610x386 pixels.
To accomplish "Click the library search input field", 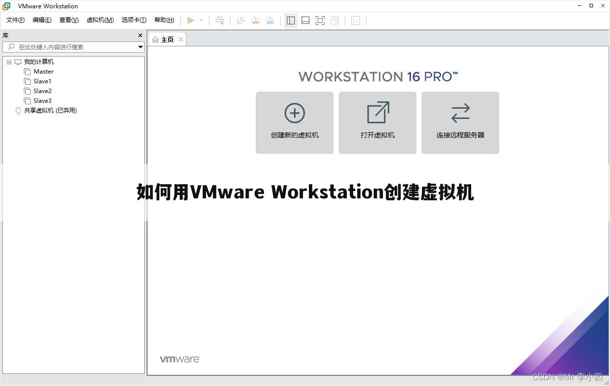I will tap(73, 47).
